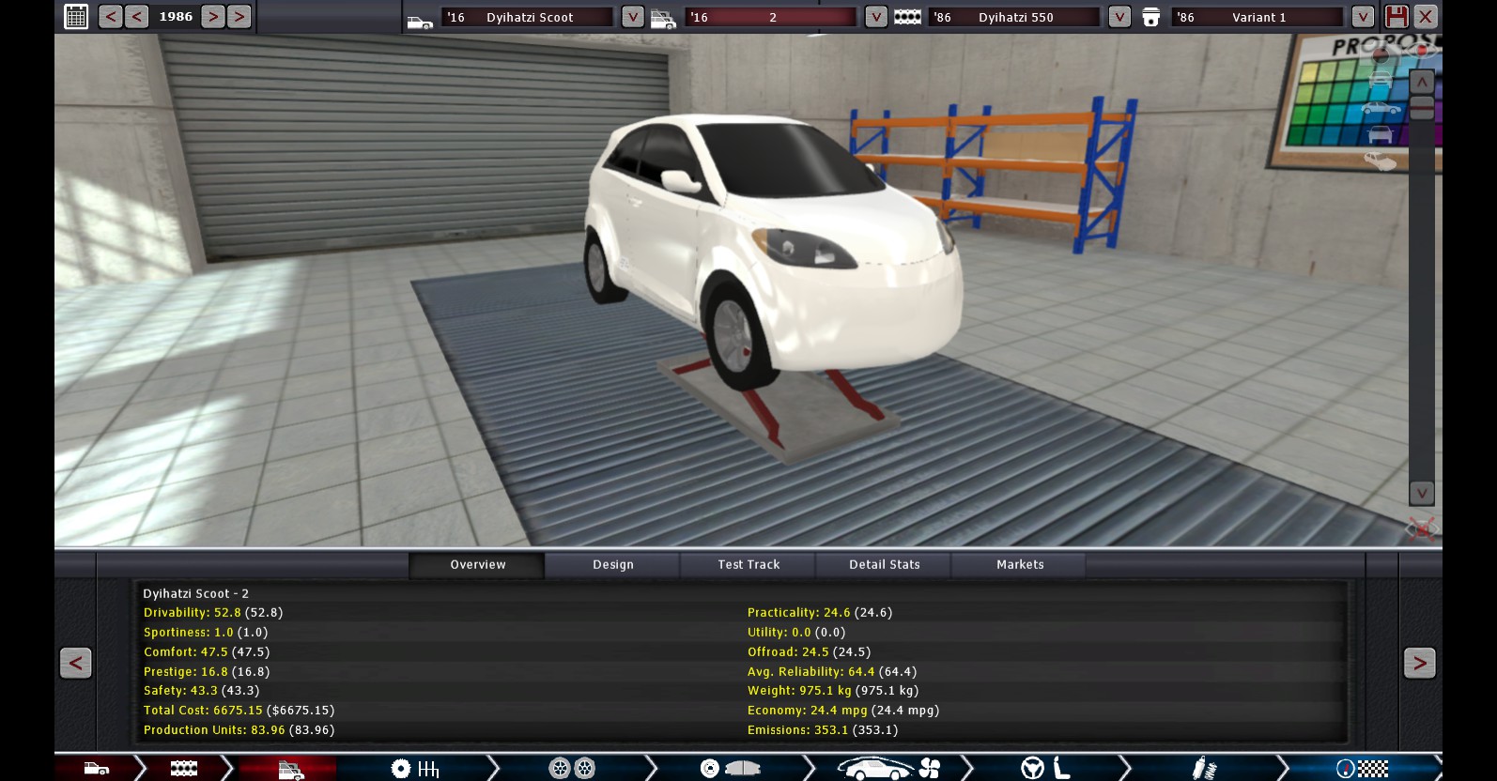Go to highlighted trim step in bottom bar
Screen dimensions: 1497x781
[x=291, y=769]
